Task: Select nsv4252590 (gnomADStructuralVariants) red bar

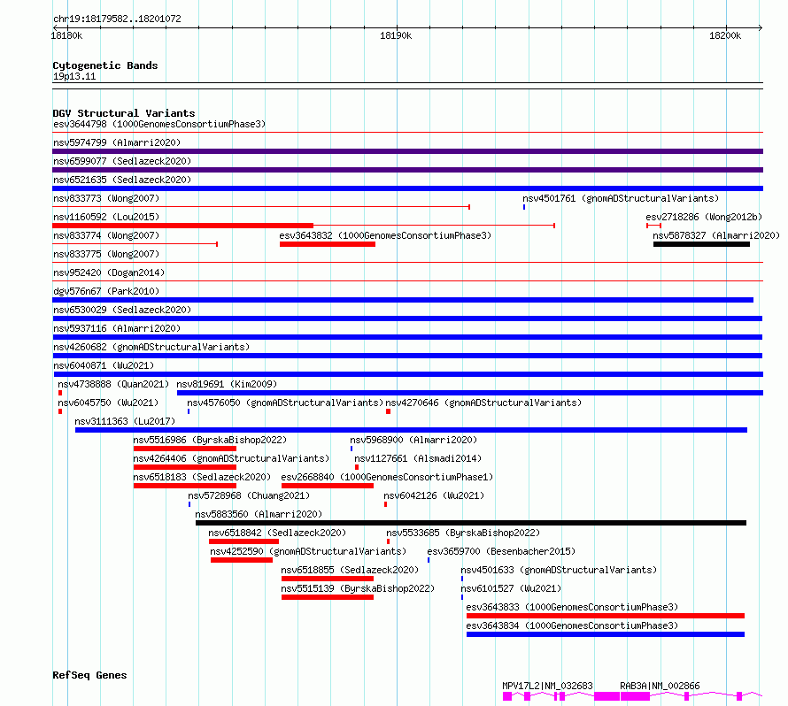Action: point(242,560)
